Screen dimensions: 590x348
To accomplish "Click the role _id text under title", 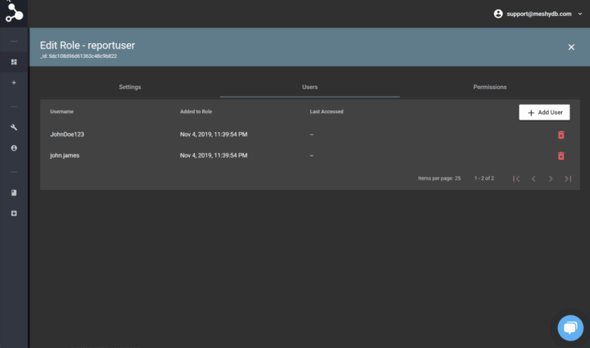I will pyautogui.click(x=78, y=56).
